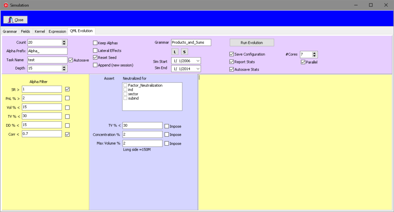Click the Grammar field Products_and_Sums
The width and height of the screenshot is (394, 212).
click(x=191, y=42)
